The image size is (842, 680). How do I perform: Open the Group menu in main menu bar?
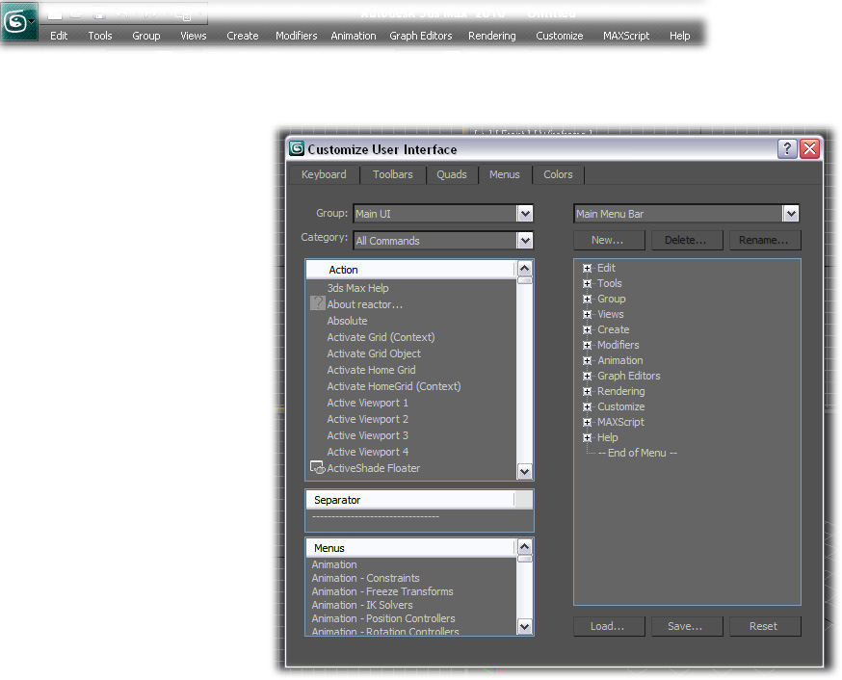146,36
